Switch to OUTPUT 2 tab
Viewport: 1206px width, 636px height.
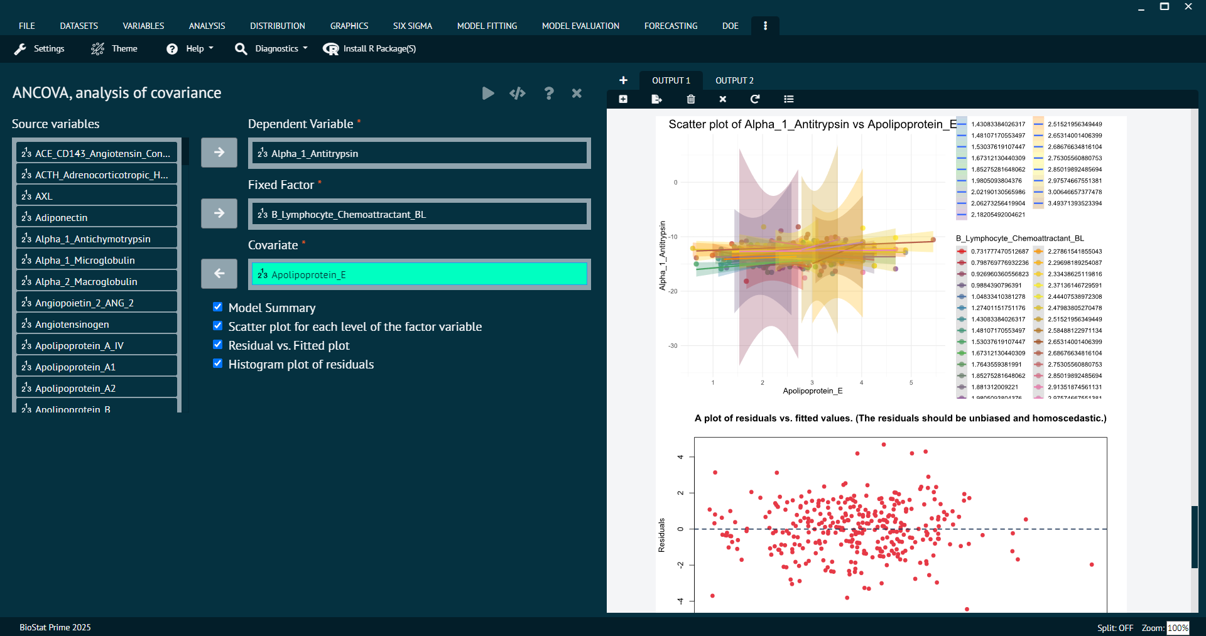(734, 80)
